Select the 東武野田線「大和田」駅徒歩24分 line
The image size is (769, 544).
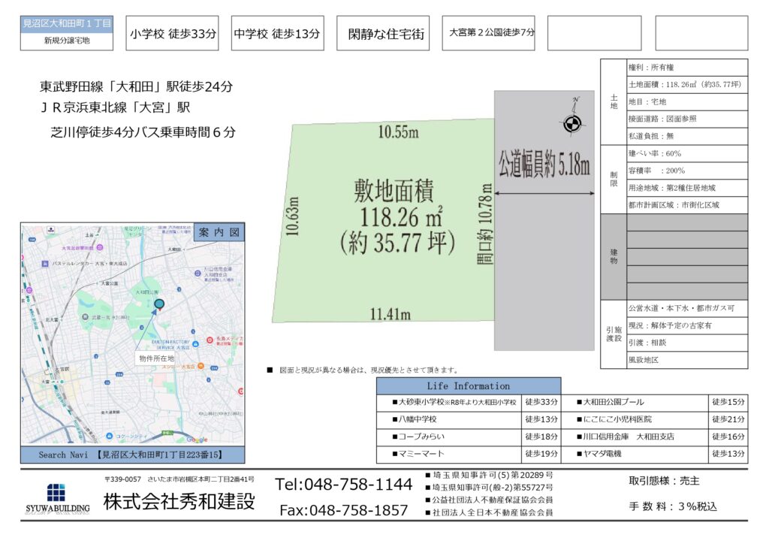pos(137,87)
